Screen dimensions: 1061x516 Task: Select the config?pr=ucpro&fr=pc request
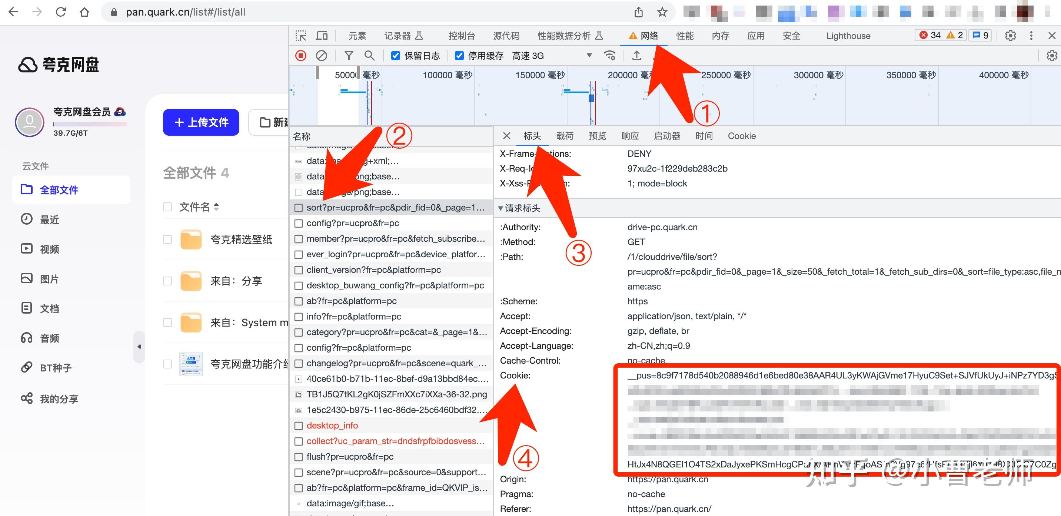coord(391,223)
